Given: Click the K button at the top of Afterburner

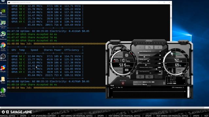Looking at the screenshot, I should 140,47.
